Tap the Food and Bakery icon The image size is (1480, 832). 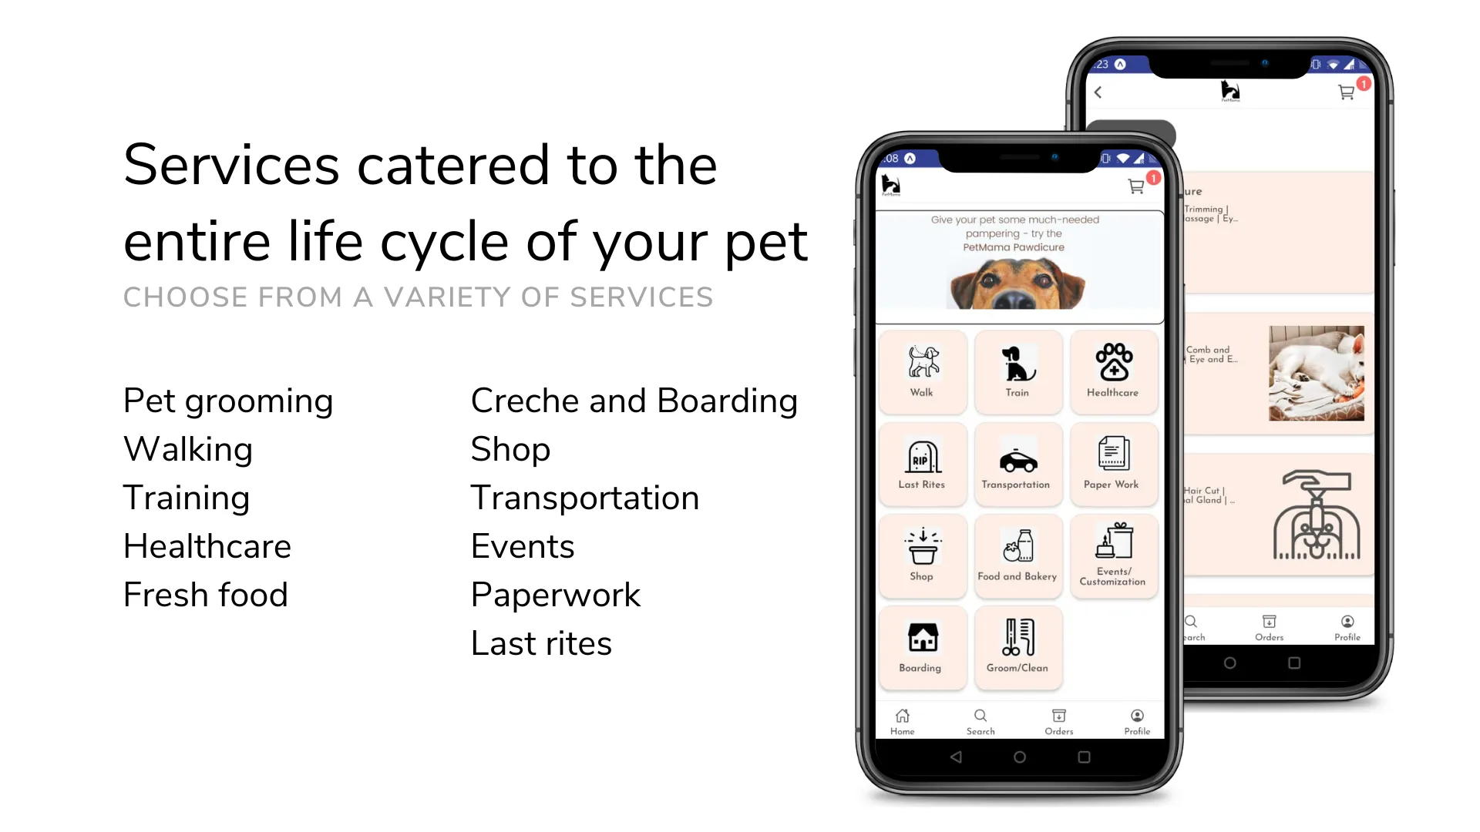(x=1015, y=552)
